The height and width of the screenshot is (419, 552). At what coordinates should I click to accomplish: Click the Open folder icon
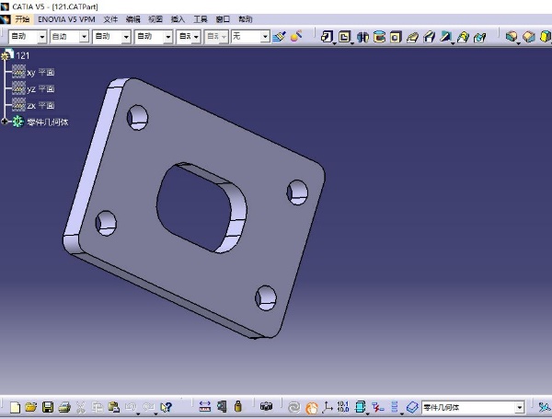point(30,406)
